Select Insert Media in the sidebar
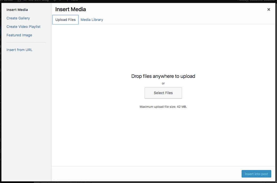 (x=17, y=10)
